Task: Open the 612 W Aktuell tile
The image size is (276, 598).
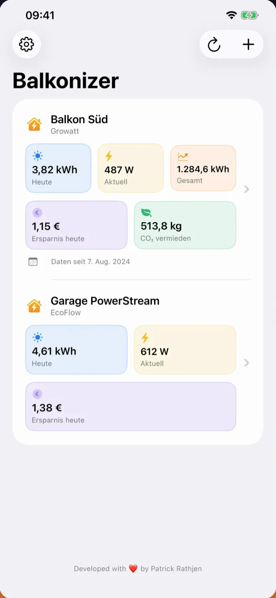Action: coord(185,350)
